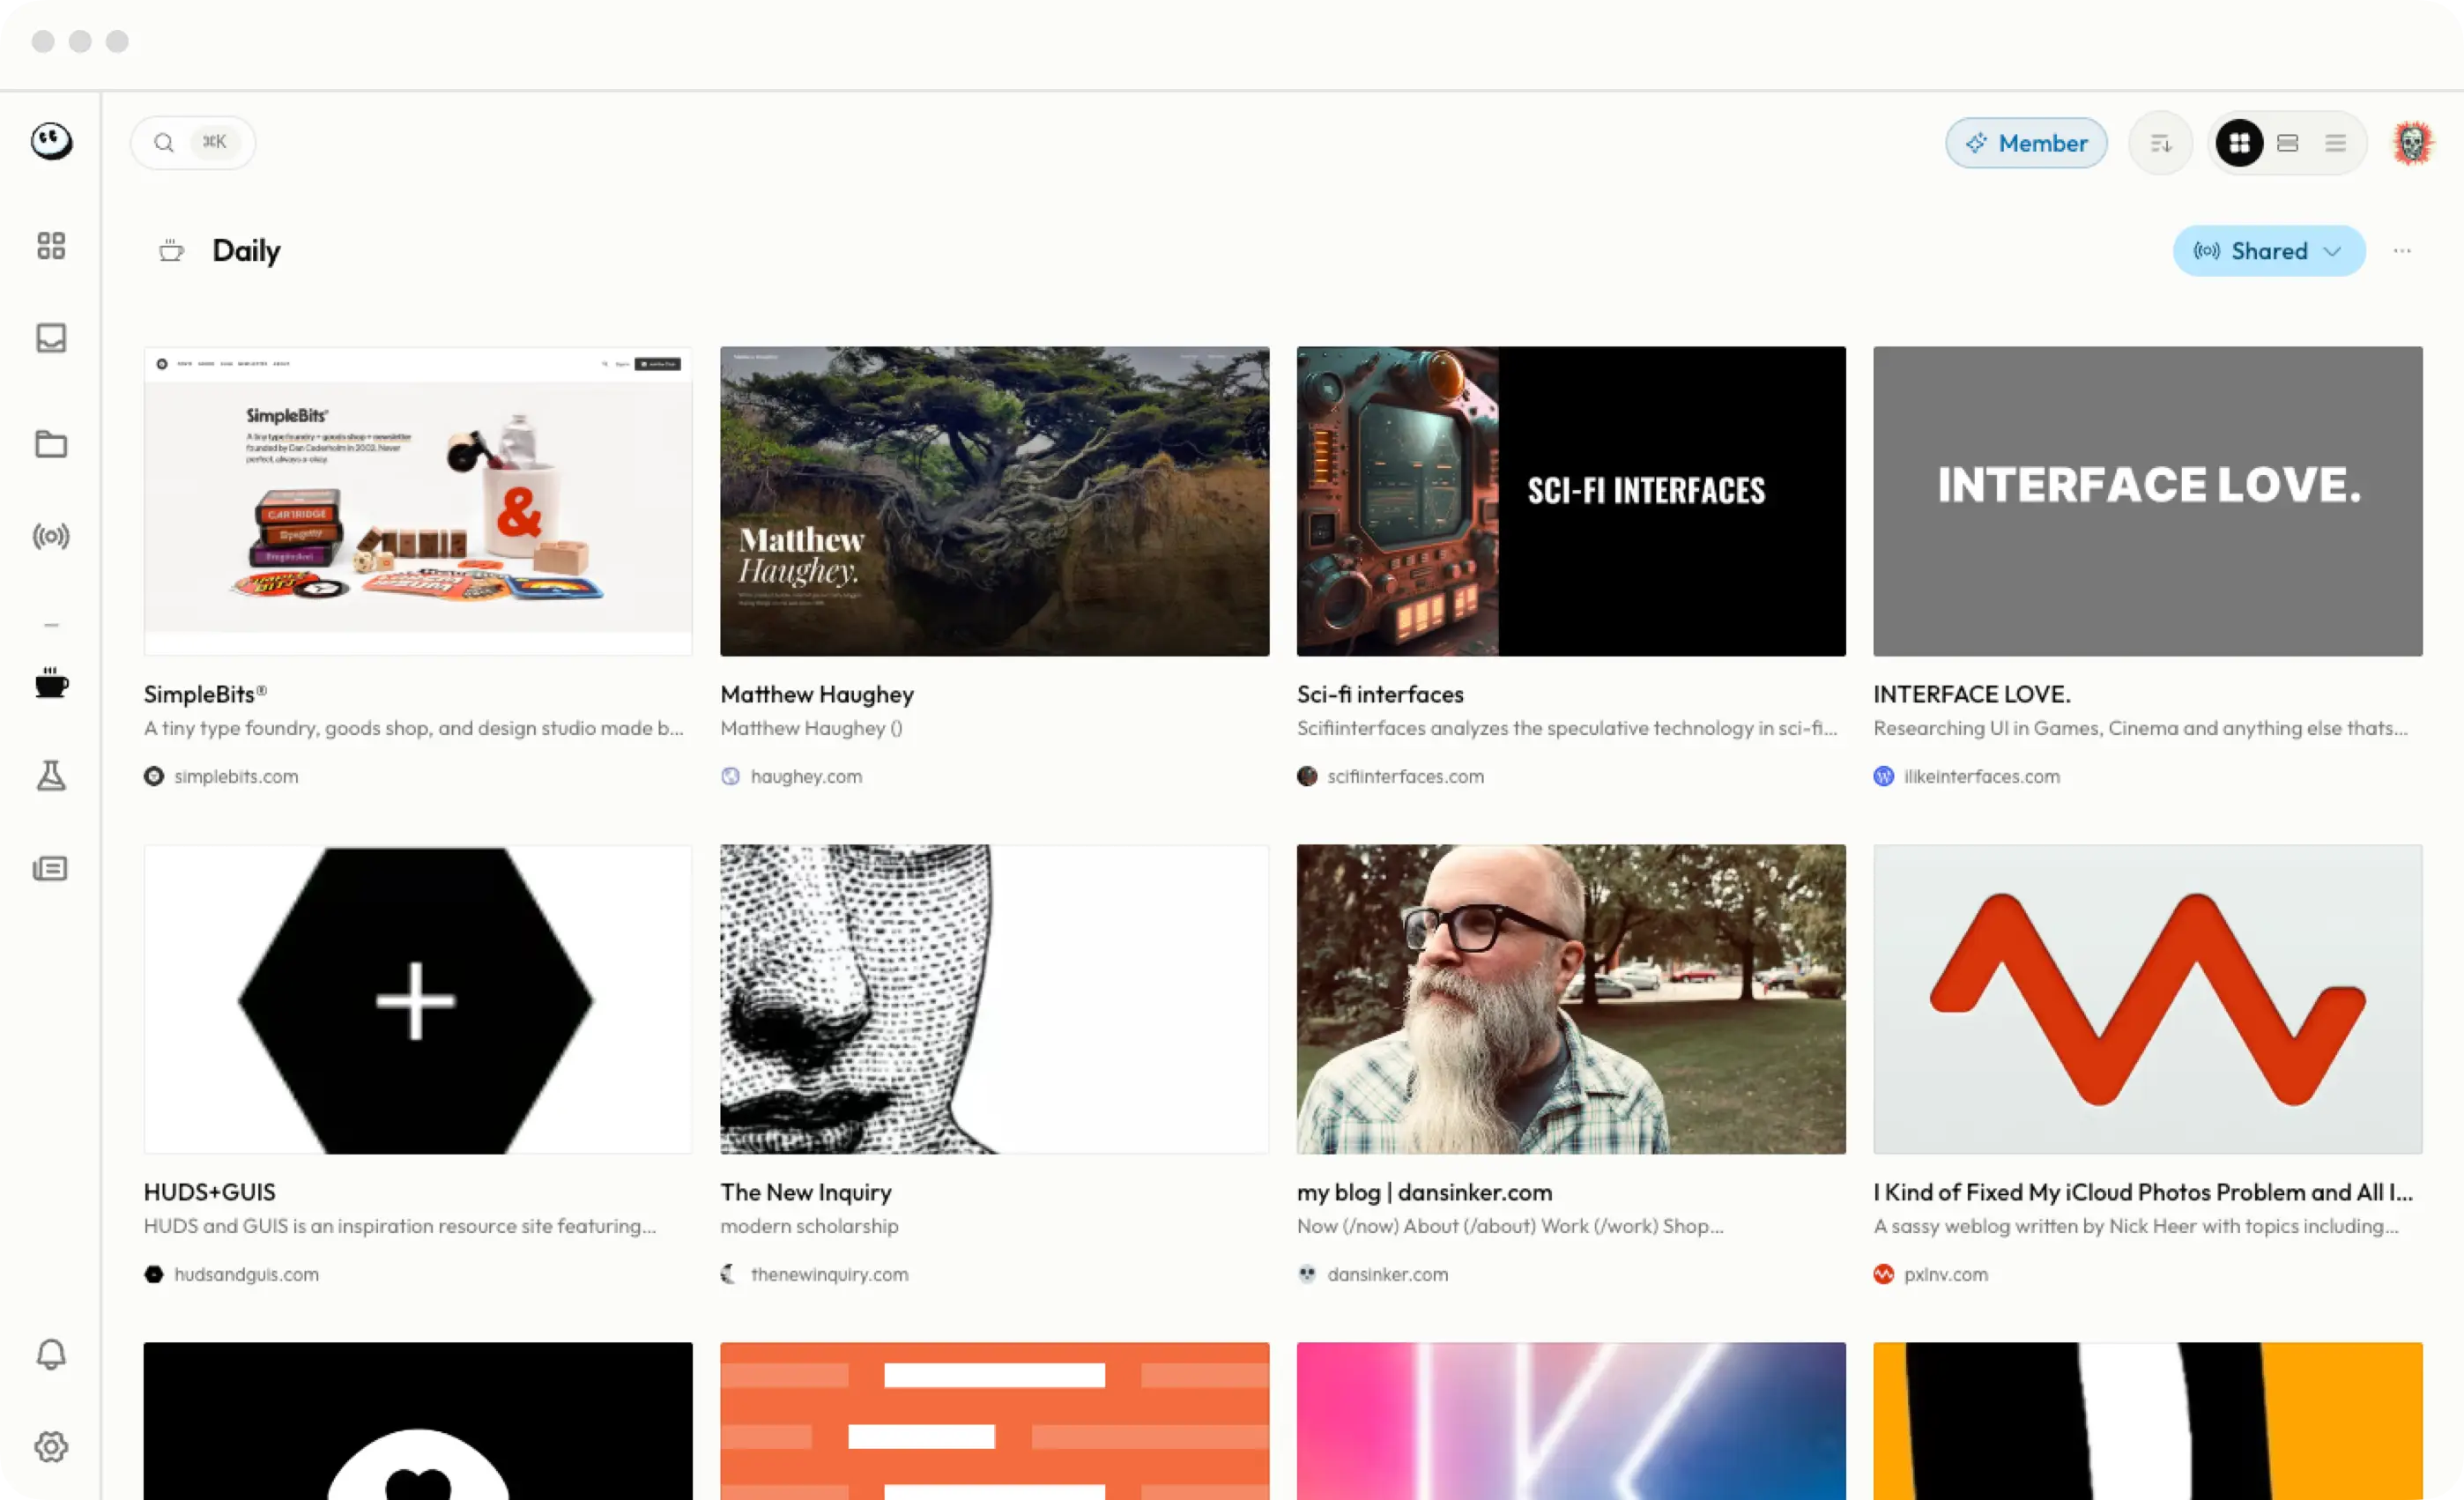Screen dimensions: 2464x1500
Task: Open the inbox tray icon in sidebar
Action: click(x=51, y=338)
